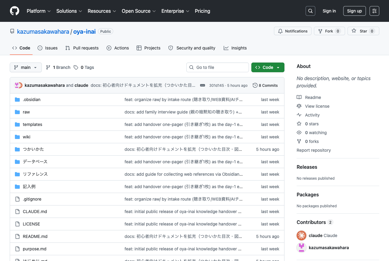389x261 pixels.
Task: Click the 記入例 folder icon
Action: click(17, 187)
